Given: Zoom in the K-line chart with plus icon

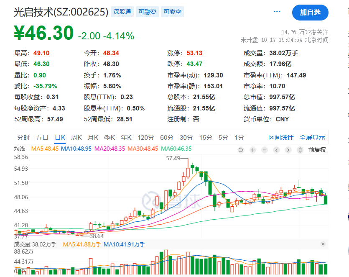Looking at the screenshot, I should click(252, 150).
